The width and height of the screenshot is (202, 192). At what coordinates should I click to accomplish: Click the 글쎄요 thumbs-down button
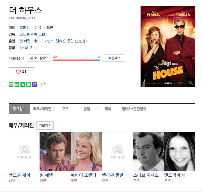(114, 58)
